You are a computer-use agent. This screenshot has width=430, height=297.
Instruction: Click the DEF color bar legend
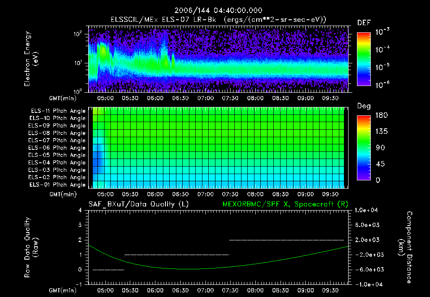[364, 59]
